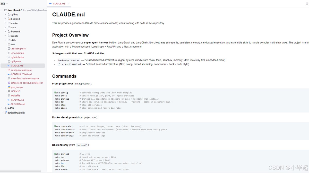Click the .gitignore ignore-file icon

(9, 61)
